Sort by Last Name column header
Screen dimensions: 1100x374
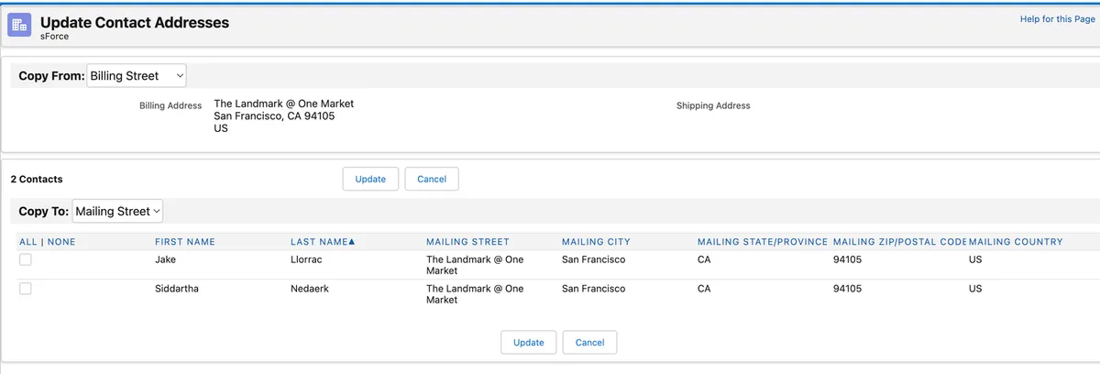323,242
